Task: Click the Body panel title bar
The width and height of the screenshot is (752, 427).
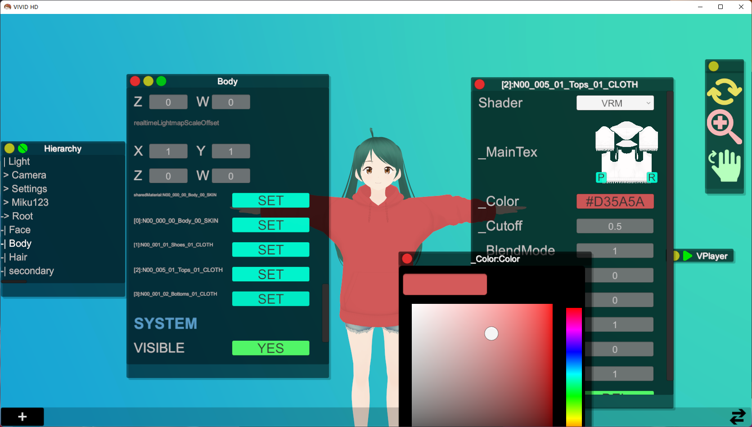Action: (228, 81)
